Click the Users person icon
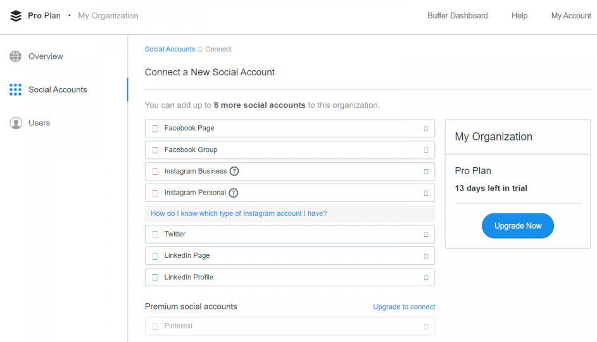Screen dimensions: 597x342 coord(16,123)
